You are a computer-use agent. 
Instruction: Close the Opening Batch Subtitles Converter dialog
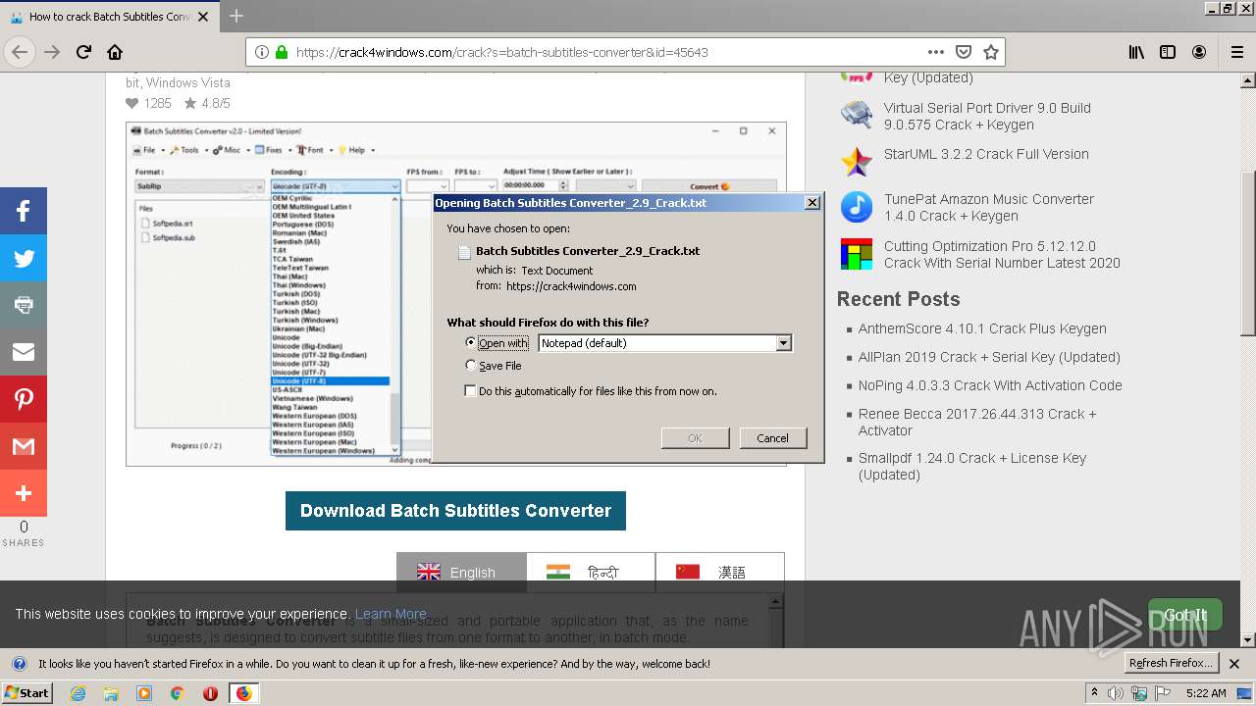point(811,203)
